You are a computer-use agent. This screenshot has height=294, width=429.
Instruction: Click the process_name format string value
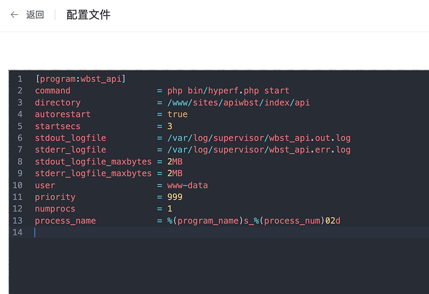point(254,221)
